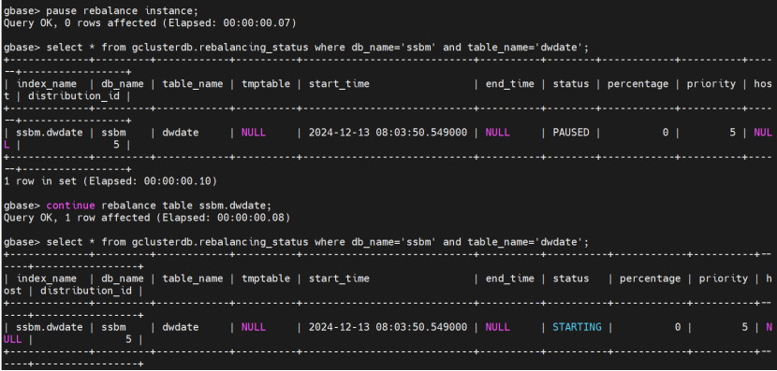This screenshot has height=371, width=777.
Task: Click first result's start_time 2024-12-13 value
Action: [x=388, y=133]
